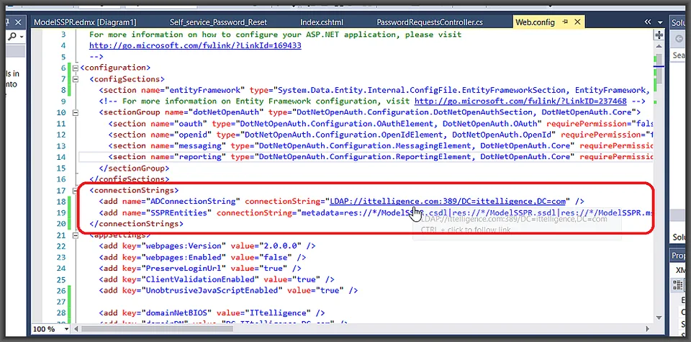This screenshot has height=342, width=691.
Task: Open the active documents dropdown arrow
Action: coord(660,22)
